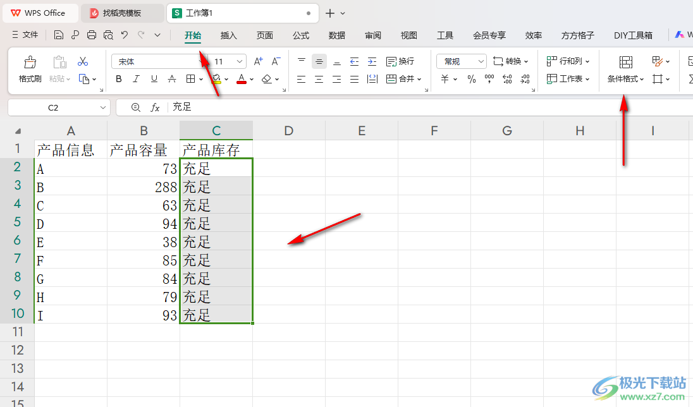Align text left horizontally
Viewport: 693px width, 407px height.
302,79
